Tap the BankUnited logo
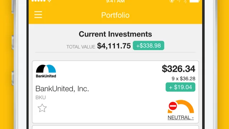229x129 pixels. pos(46,71)
